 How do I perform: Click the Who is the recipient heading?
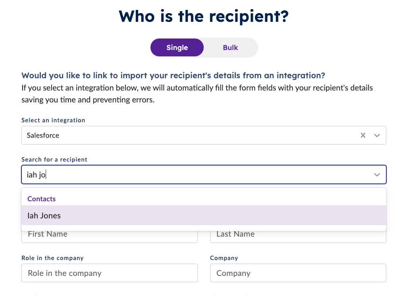pos(203,16)
